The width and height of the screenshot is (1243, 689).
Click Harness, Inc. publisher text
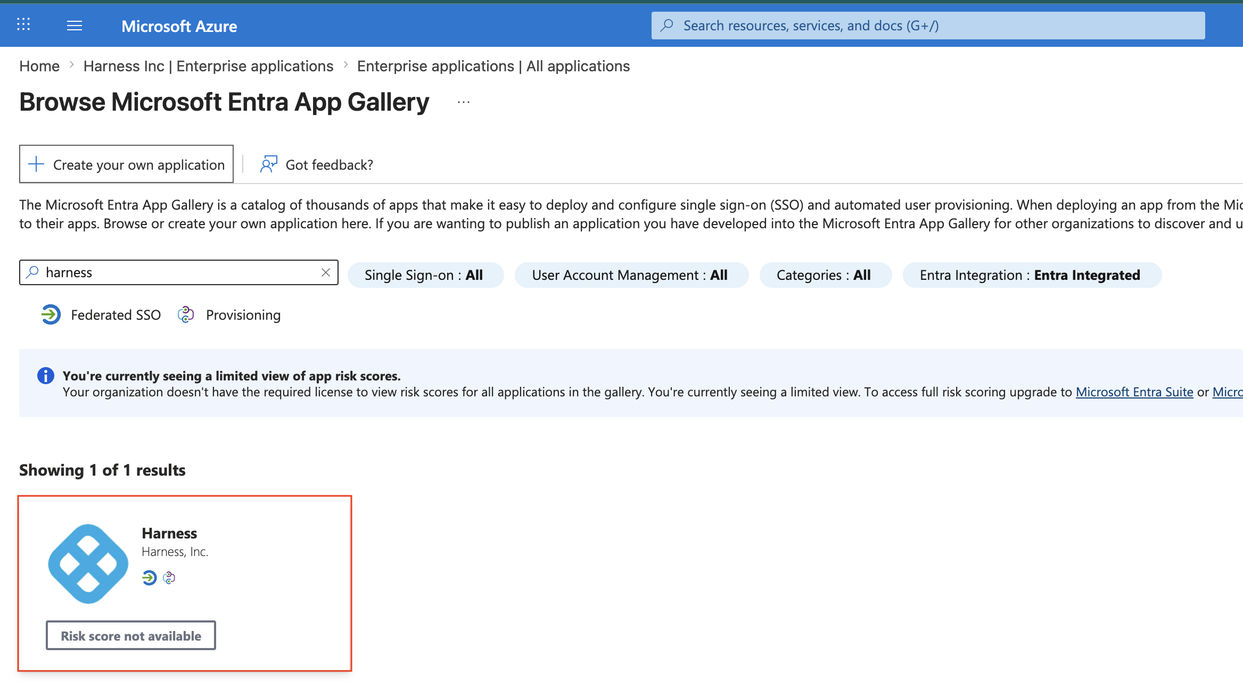pos(175,552)
